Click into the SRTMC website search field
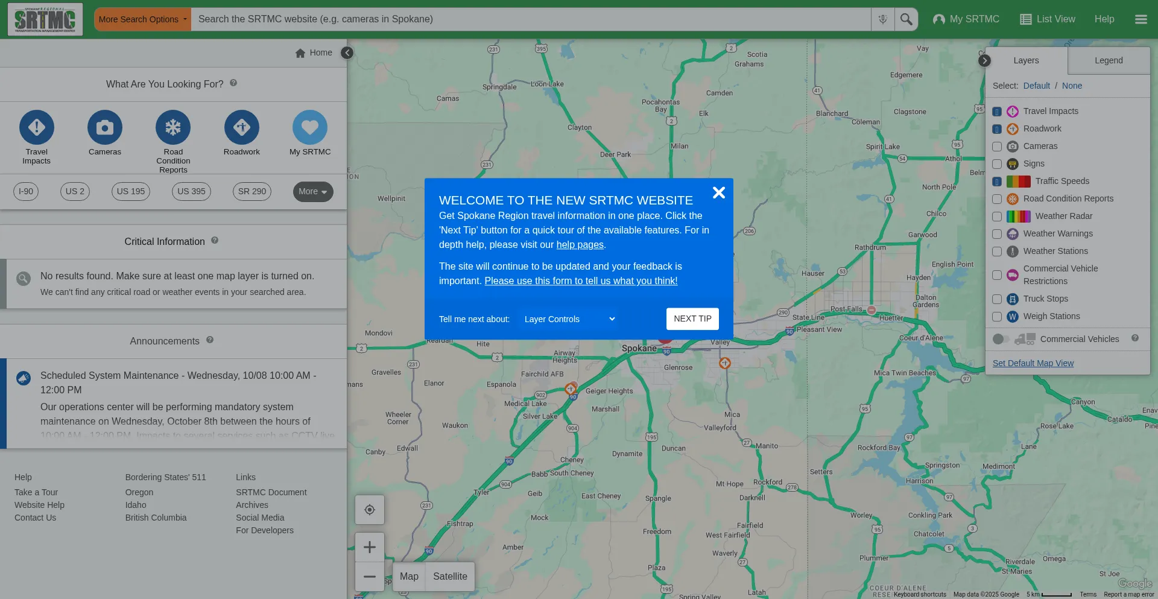 tap(531, 19)
